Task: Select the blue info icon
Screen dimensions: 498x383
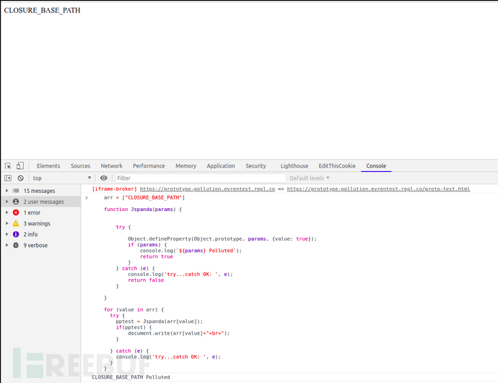Action: (16, 234)
